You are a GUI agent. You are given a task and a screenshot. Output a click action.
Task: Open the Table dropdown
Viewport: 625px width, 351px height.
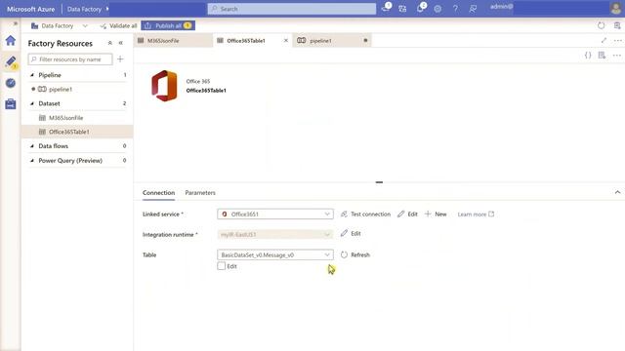[x=275, y=254]
